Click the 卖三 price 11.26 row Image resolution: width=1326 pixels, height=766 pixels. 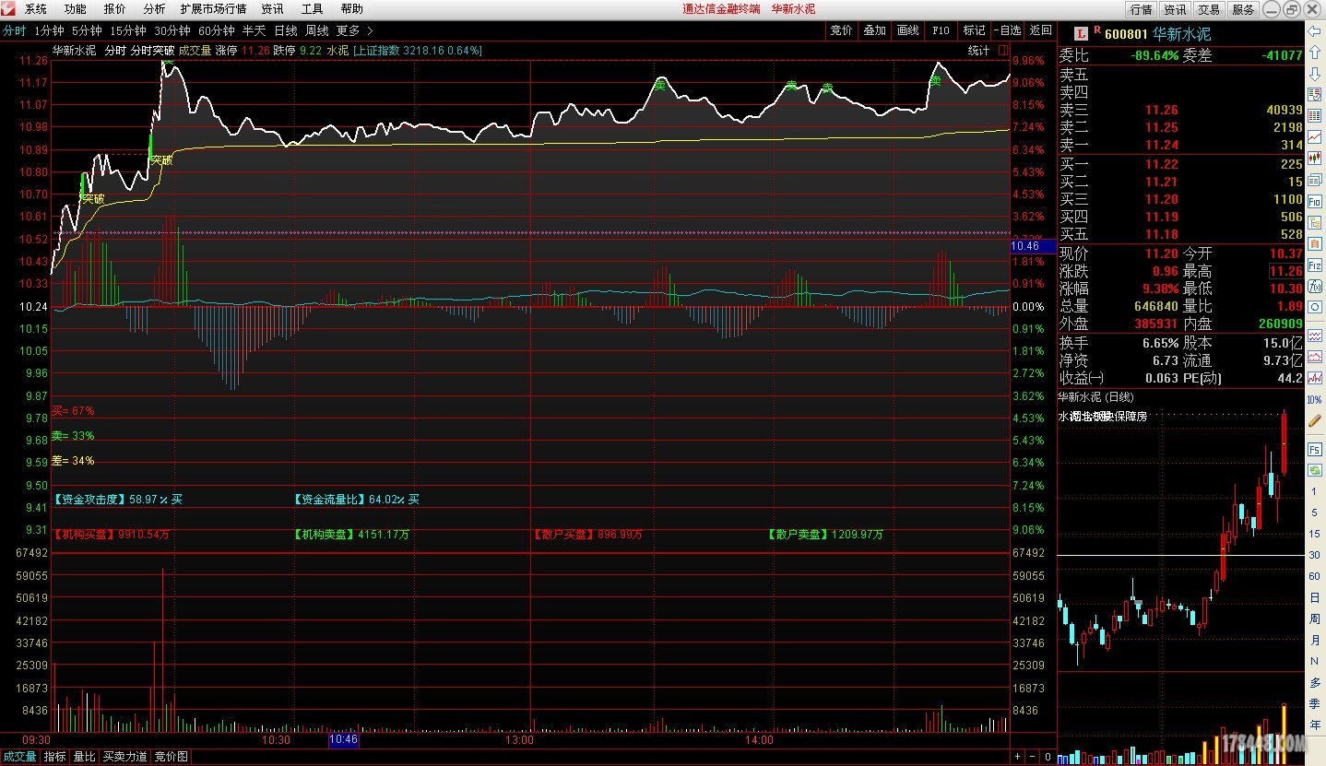(x=1180, y=110)
